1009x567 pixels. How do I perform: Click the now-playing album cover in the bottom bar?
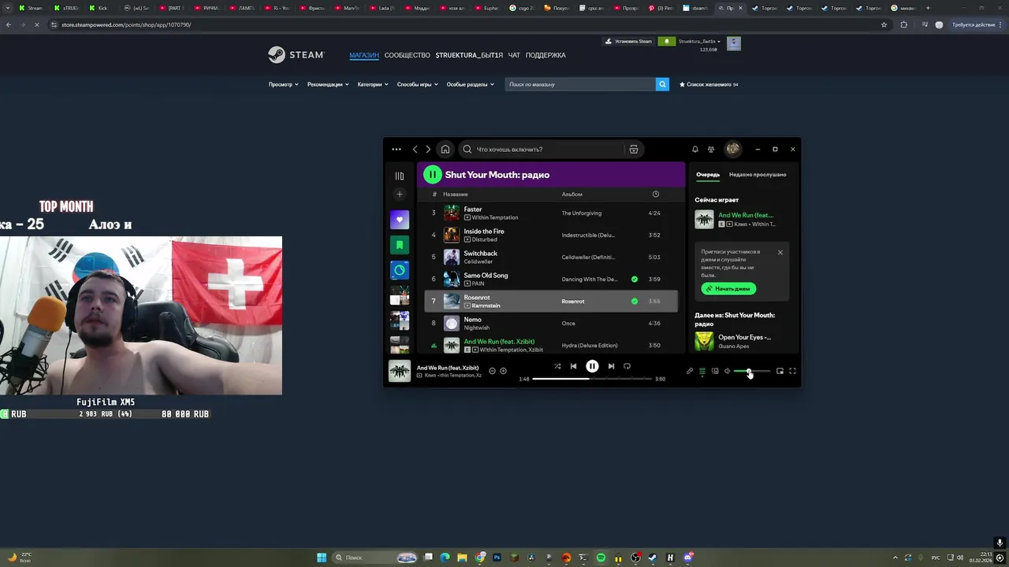point(400,370)
